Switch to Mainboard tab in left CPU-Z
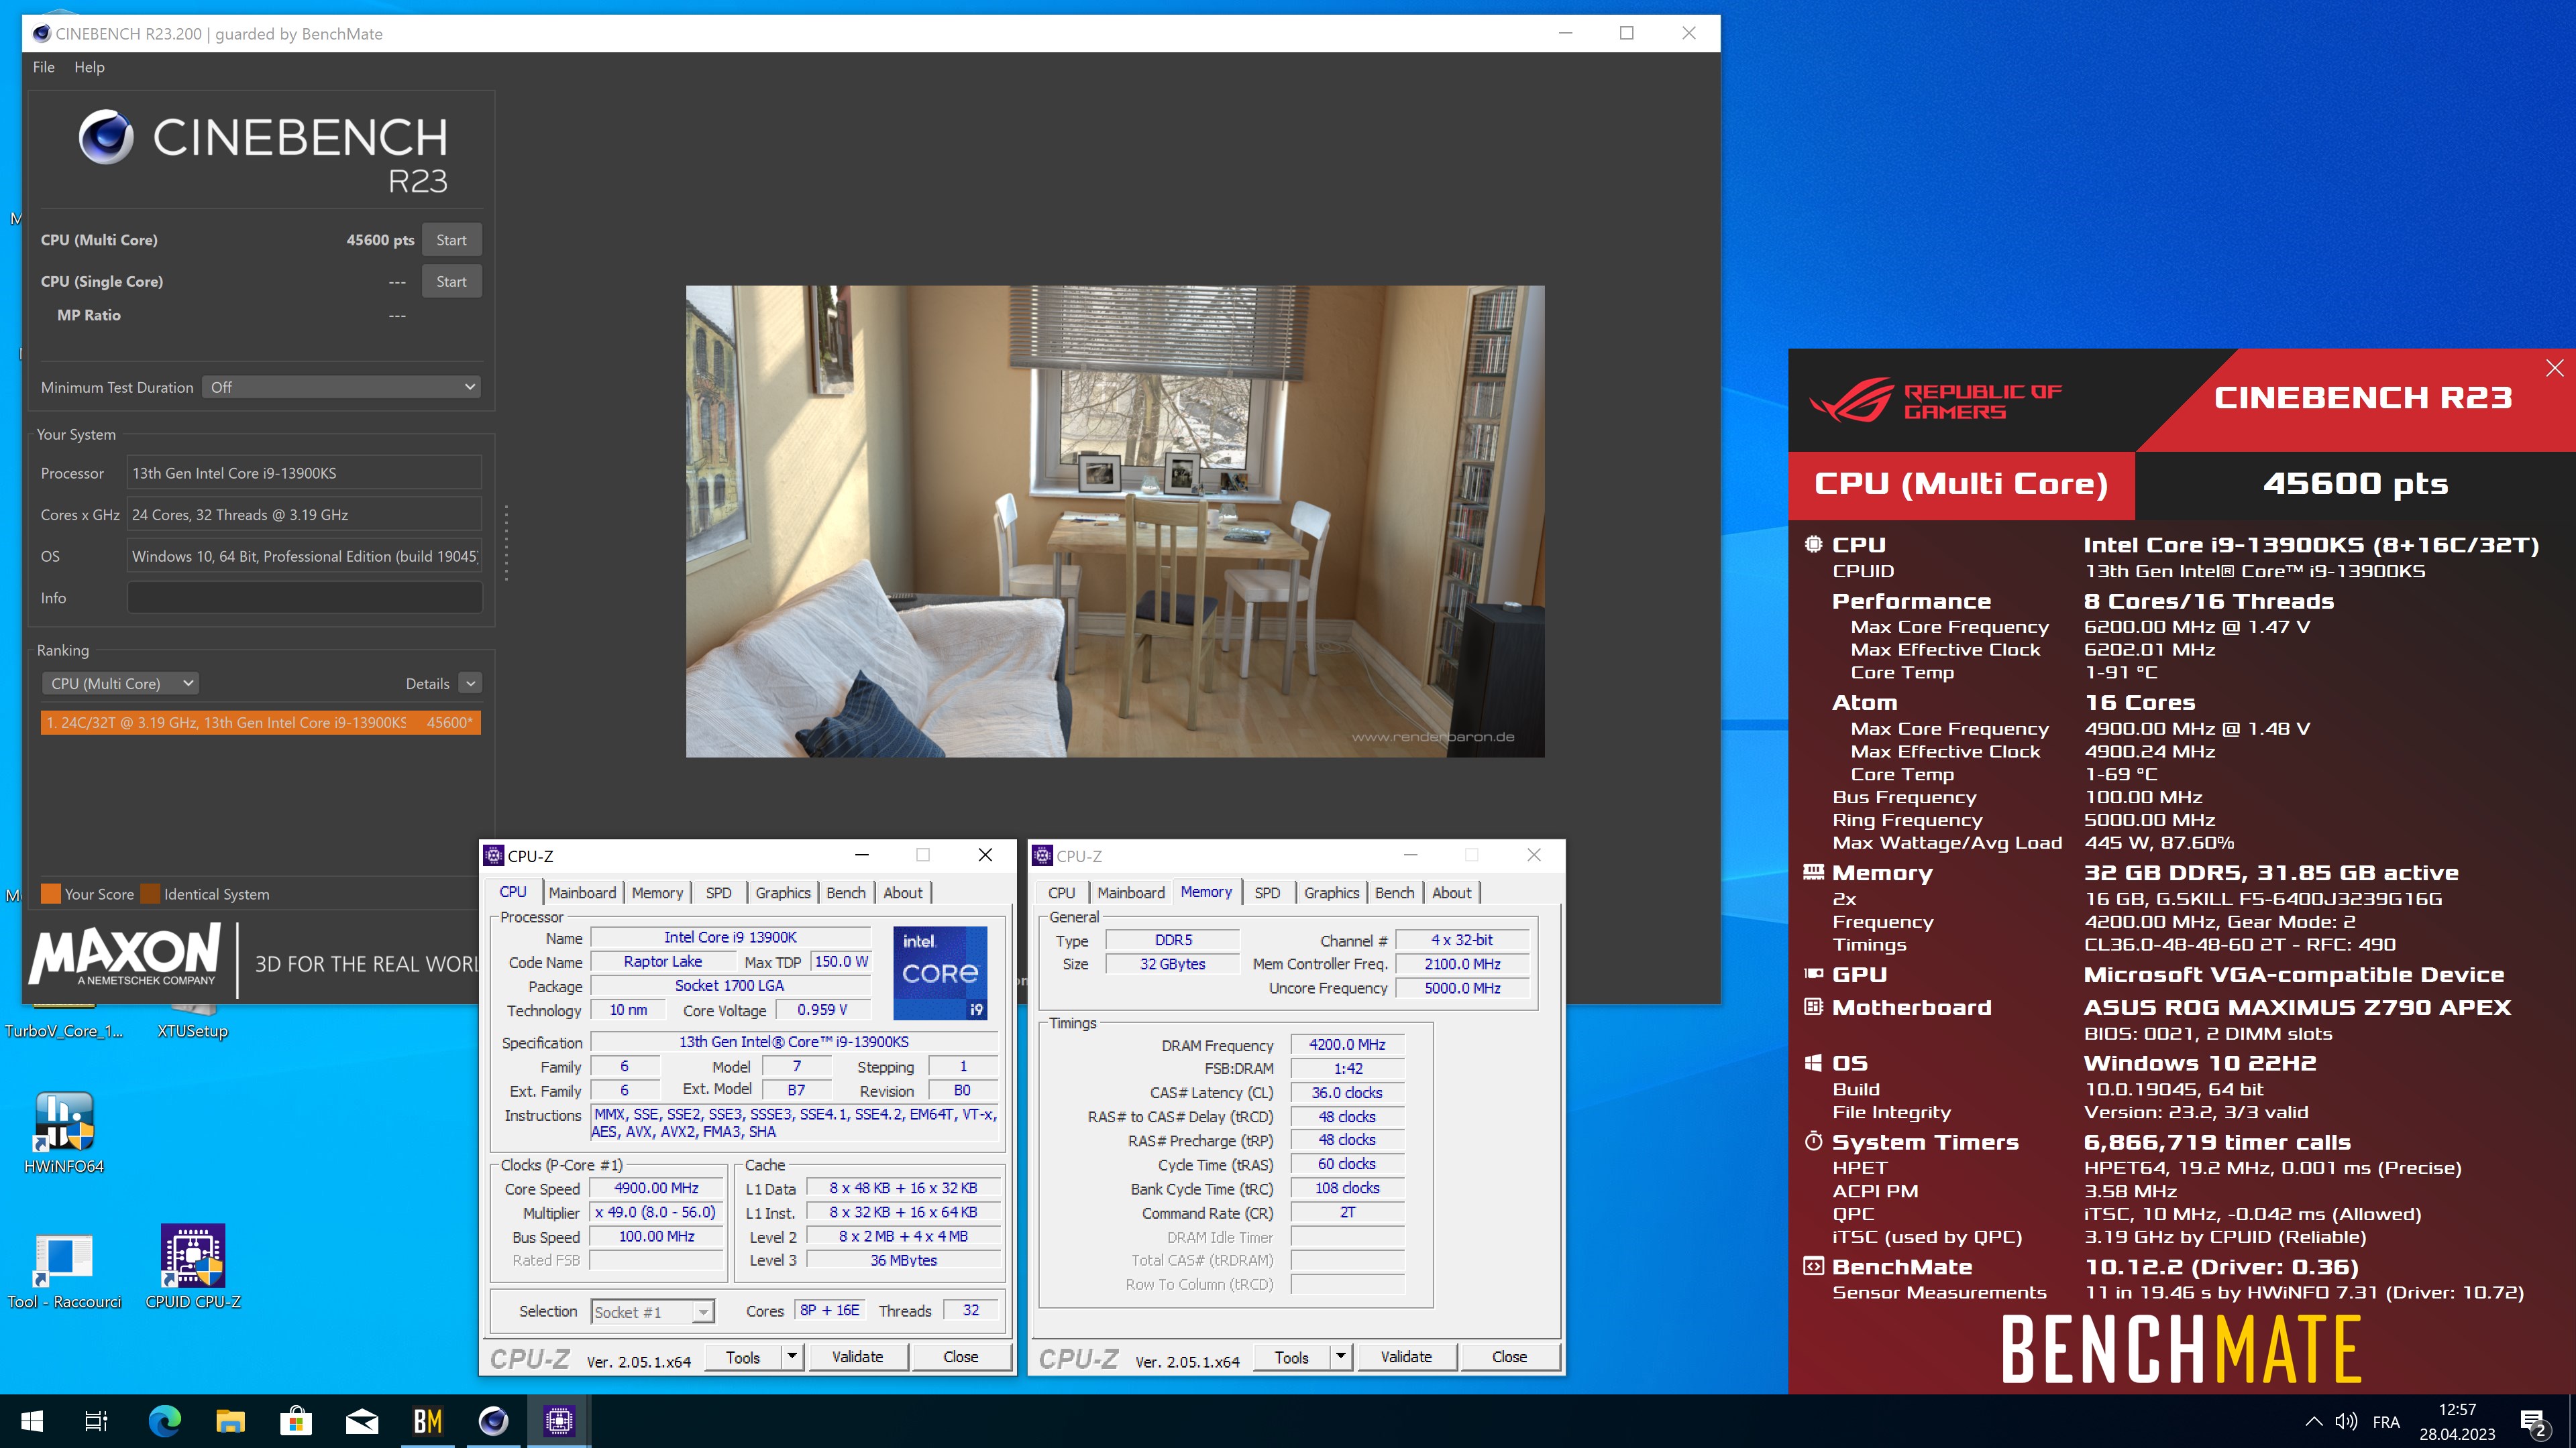This screenshot has width=2576, height=1448. (582, 892)
